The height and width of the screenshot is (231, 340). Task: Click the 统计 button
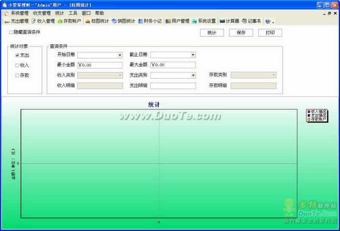click(x=212, y=33)
